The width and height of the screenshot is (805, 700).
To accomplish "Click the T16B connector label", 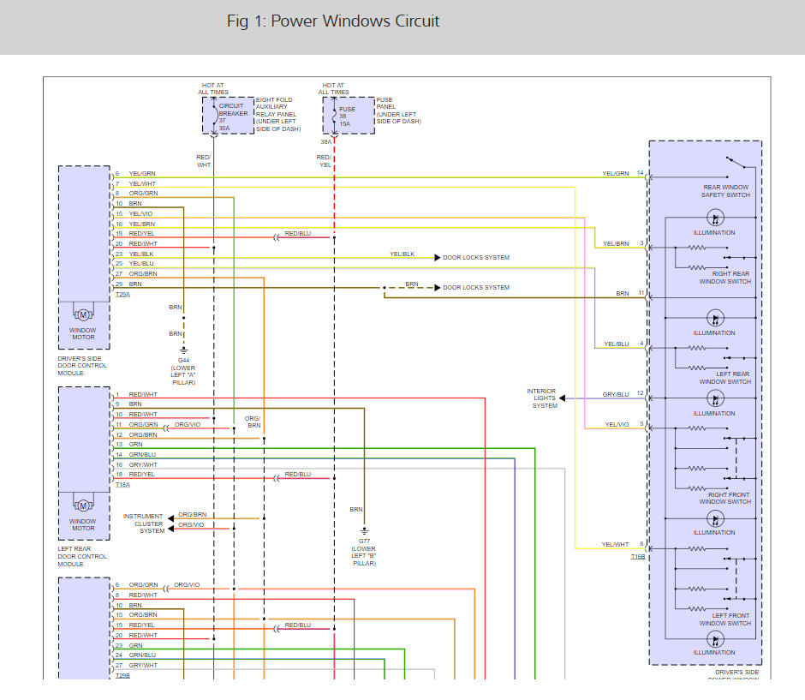I will pos(638,557).
